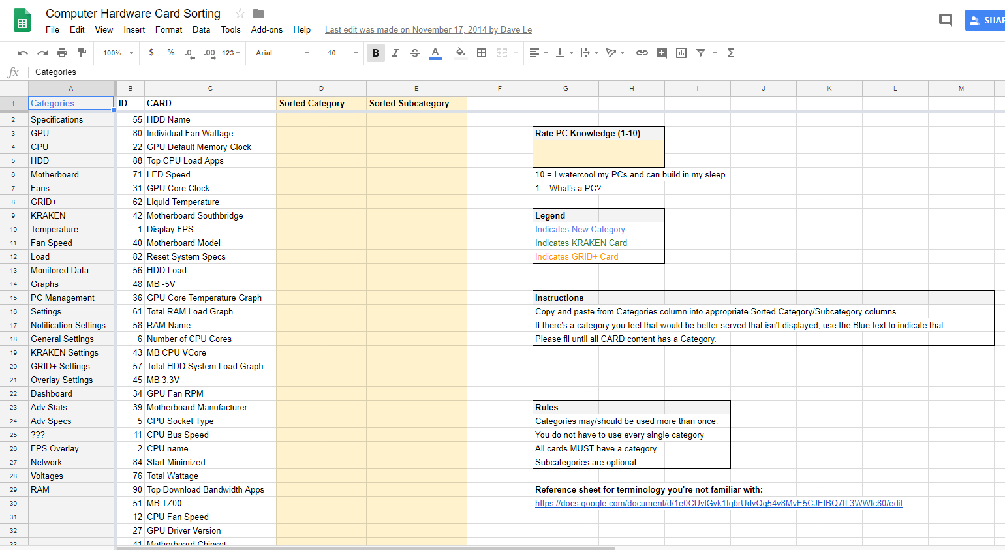This screenshot has width=1005, height=550.
Task: Open the Edit menu
Action: (x=77, y=29)
